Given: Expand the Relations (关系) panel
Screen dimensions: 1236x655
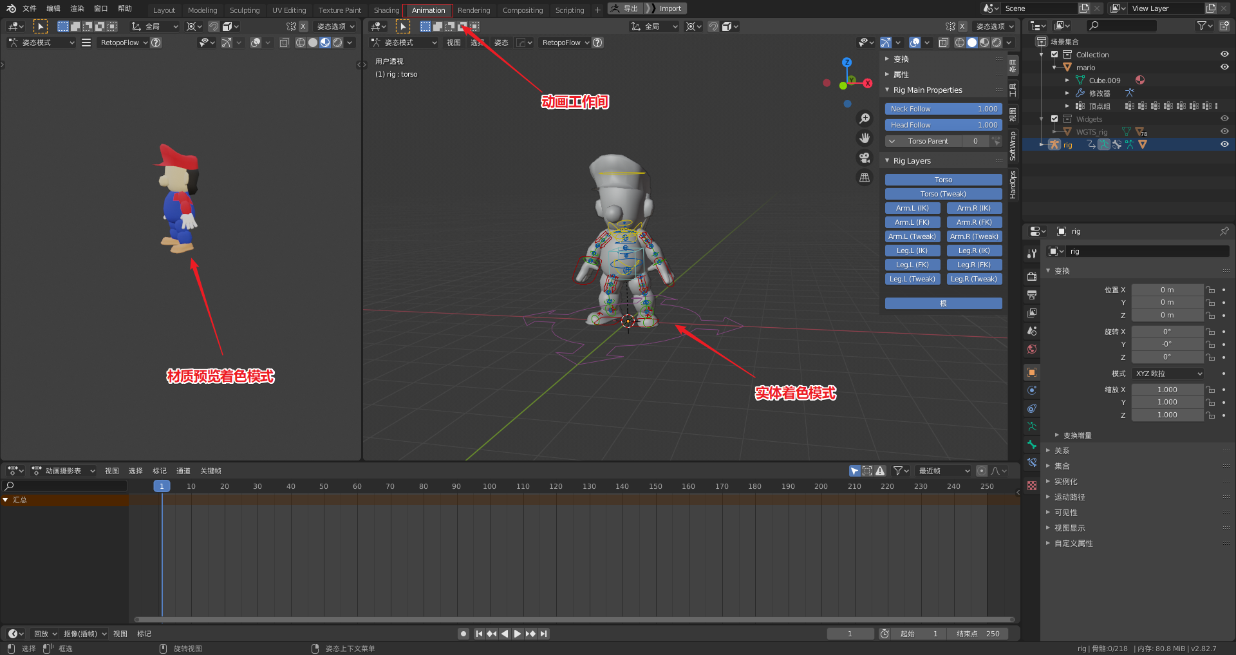Looking at the screenshot, I should coord(1048,451).
